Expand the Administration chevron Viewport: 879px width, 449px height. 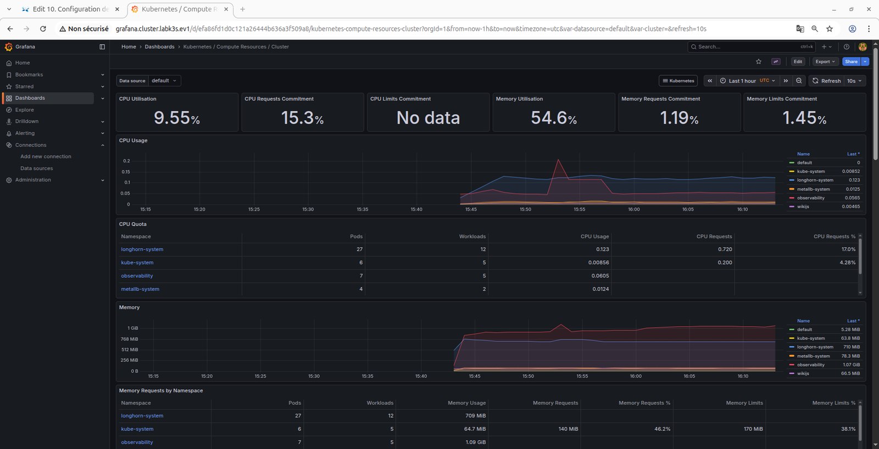click(103, 180)
